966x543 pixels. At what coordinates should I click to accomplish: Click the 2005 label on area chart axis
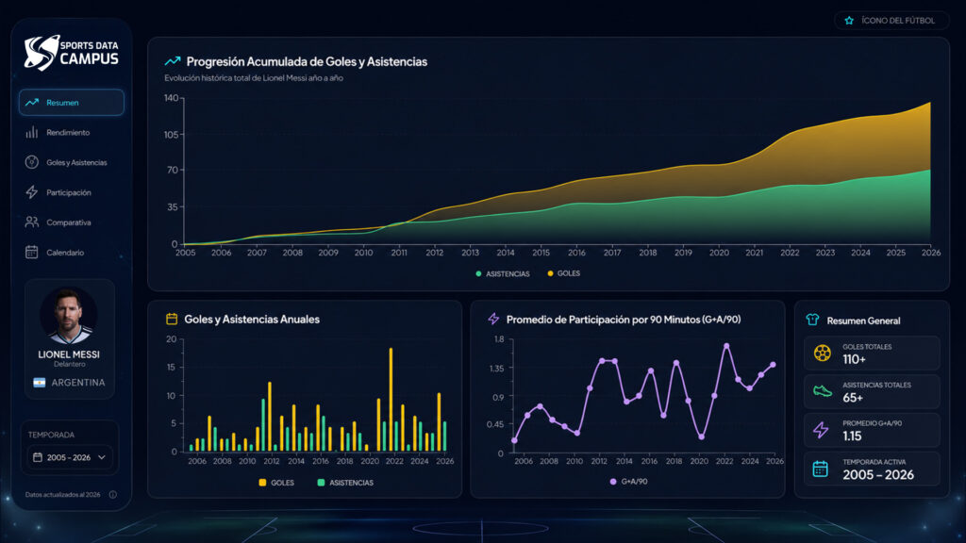186,253
